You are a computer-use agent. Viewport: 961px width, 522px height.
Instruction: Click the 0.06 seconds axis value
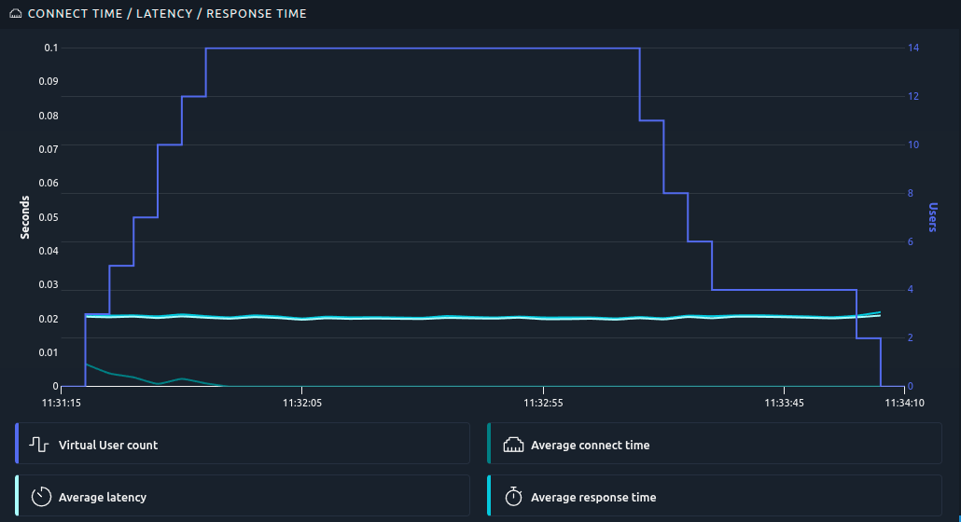tap(49, 183)
